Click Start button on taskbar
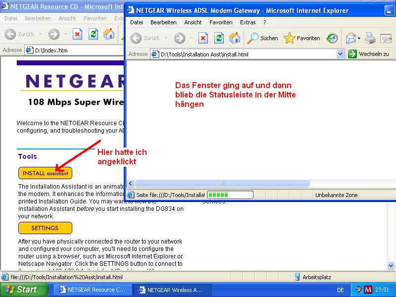Screen dimensions: 396x297 tap(24, 290)
